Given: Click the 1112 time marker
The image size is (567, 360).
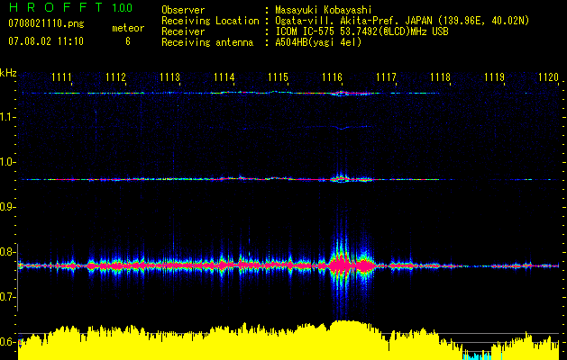Looking at the screenshot, I should [115, 77].
